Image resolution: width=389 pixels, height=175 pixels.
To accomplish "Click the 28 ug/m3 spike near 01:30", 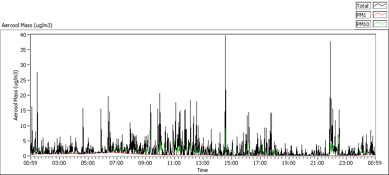I will (37, 113).
